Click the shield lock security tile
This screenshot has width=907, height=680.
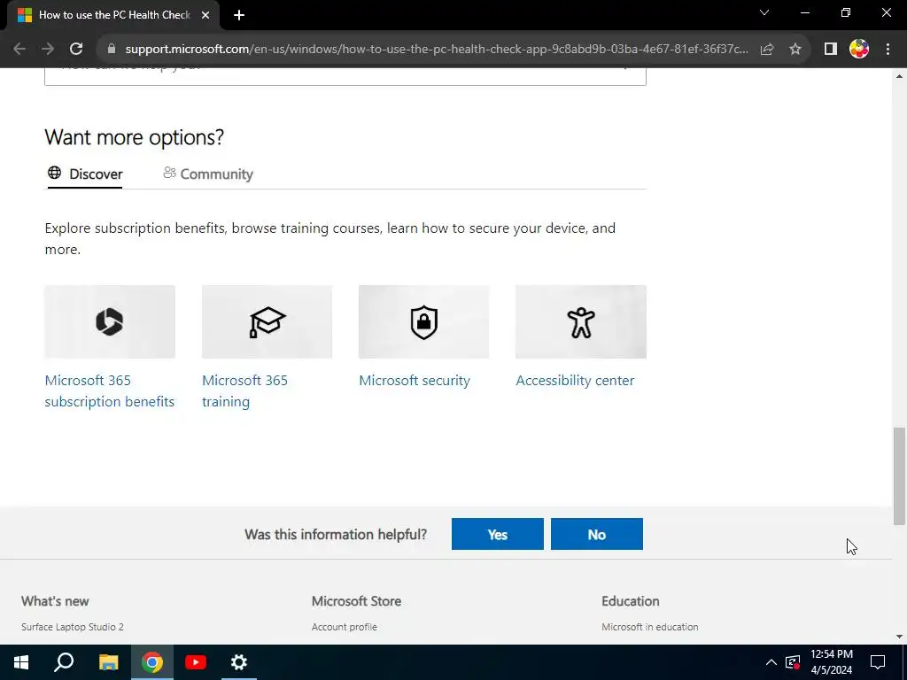pyautogui.click(x=424, y=321)
